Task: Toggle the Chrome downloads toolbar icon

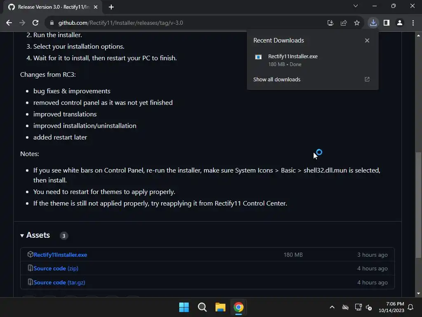Action: (x=373, y=23)
